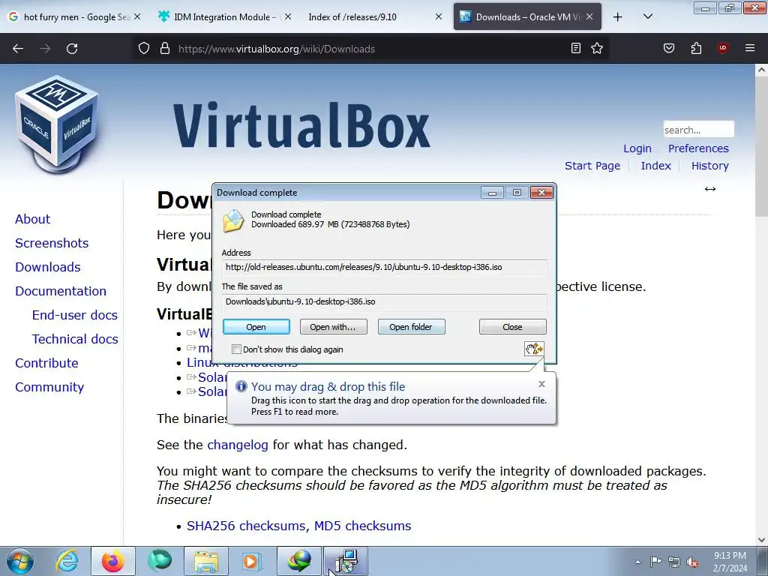Toggle page width double-arrow icon
This screenshot has width=768, height=576.
click(x=709, y=189)
